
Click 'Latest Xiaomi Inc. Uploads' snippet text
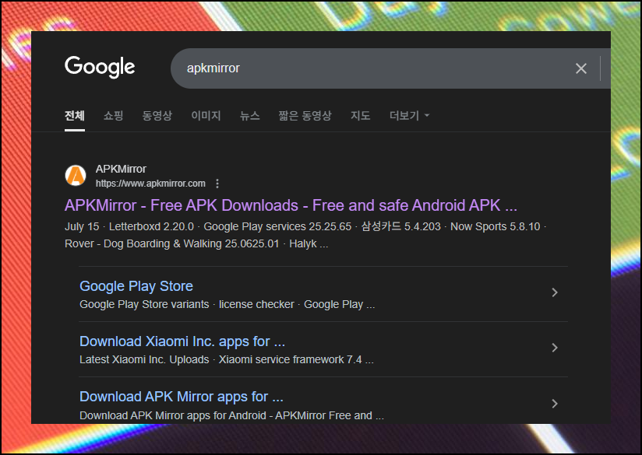[x=144, y=360]
